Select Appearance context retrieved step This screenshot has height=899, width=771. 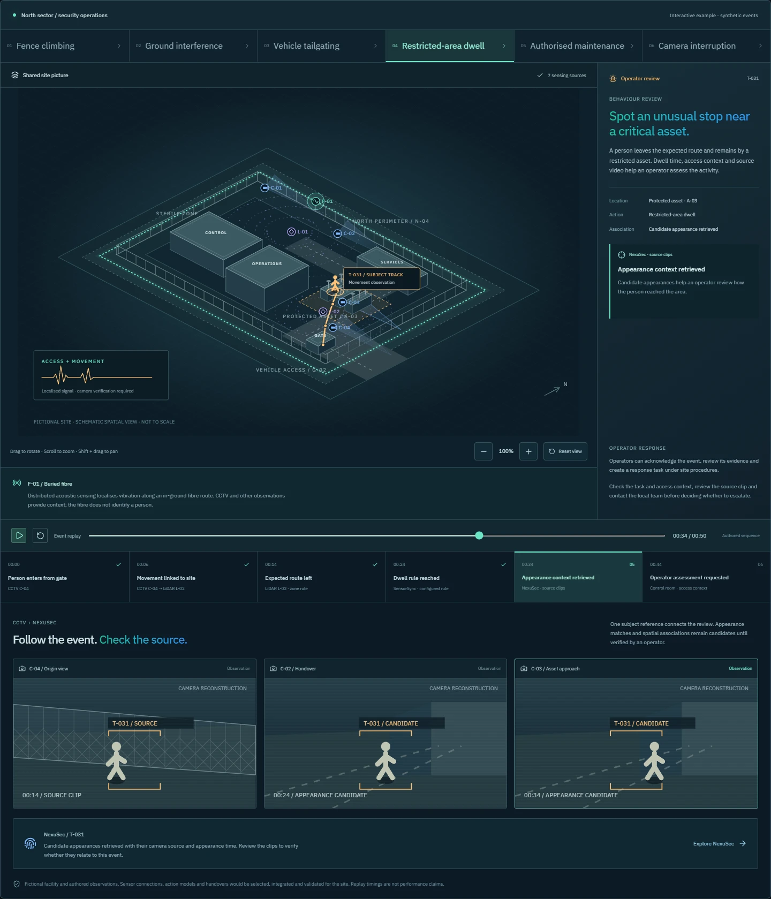(x=578, y=577)
